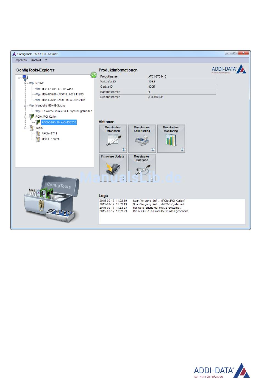Open Messtaster-Diagnose action
261x384 pixels.
click(142, 167)
